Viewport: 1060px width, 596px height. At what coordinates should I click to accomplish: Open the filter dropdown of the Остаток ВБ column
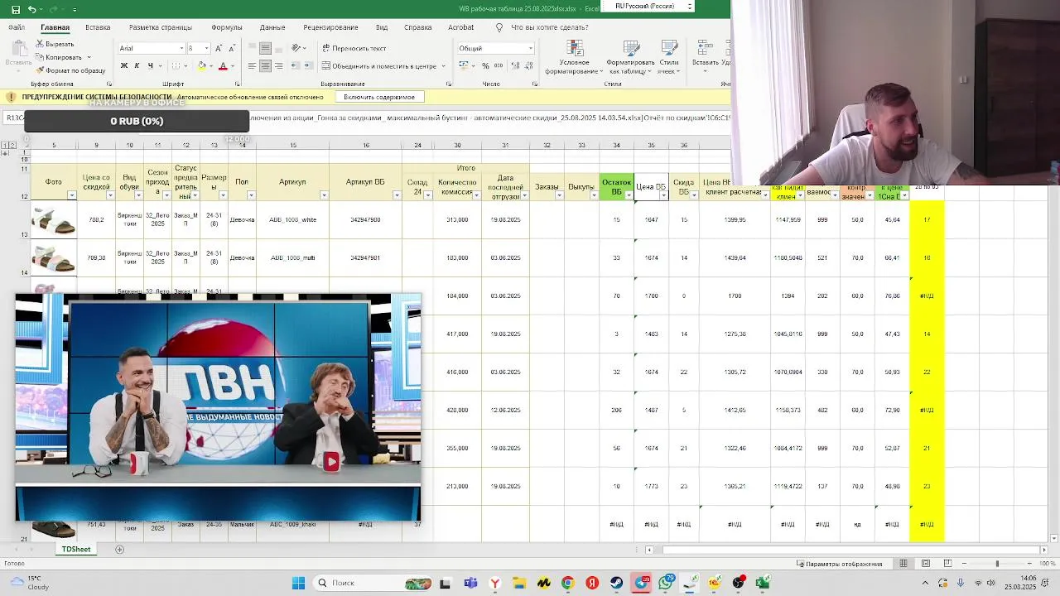(x=629, y=195)
